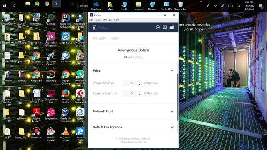
Task: Open the touch keyboard tray icon
Action: pyautogui.click(x=230, y=6)
